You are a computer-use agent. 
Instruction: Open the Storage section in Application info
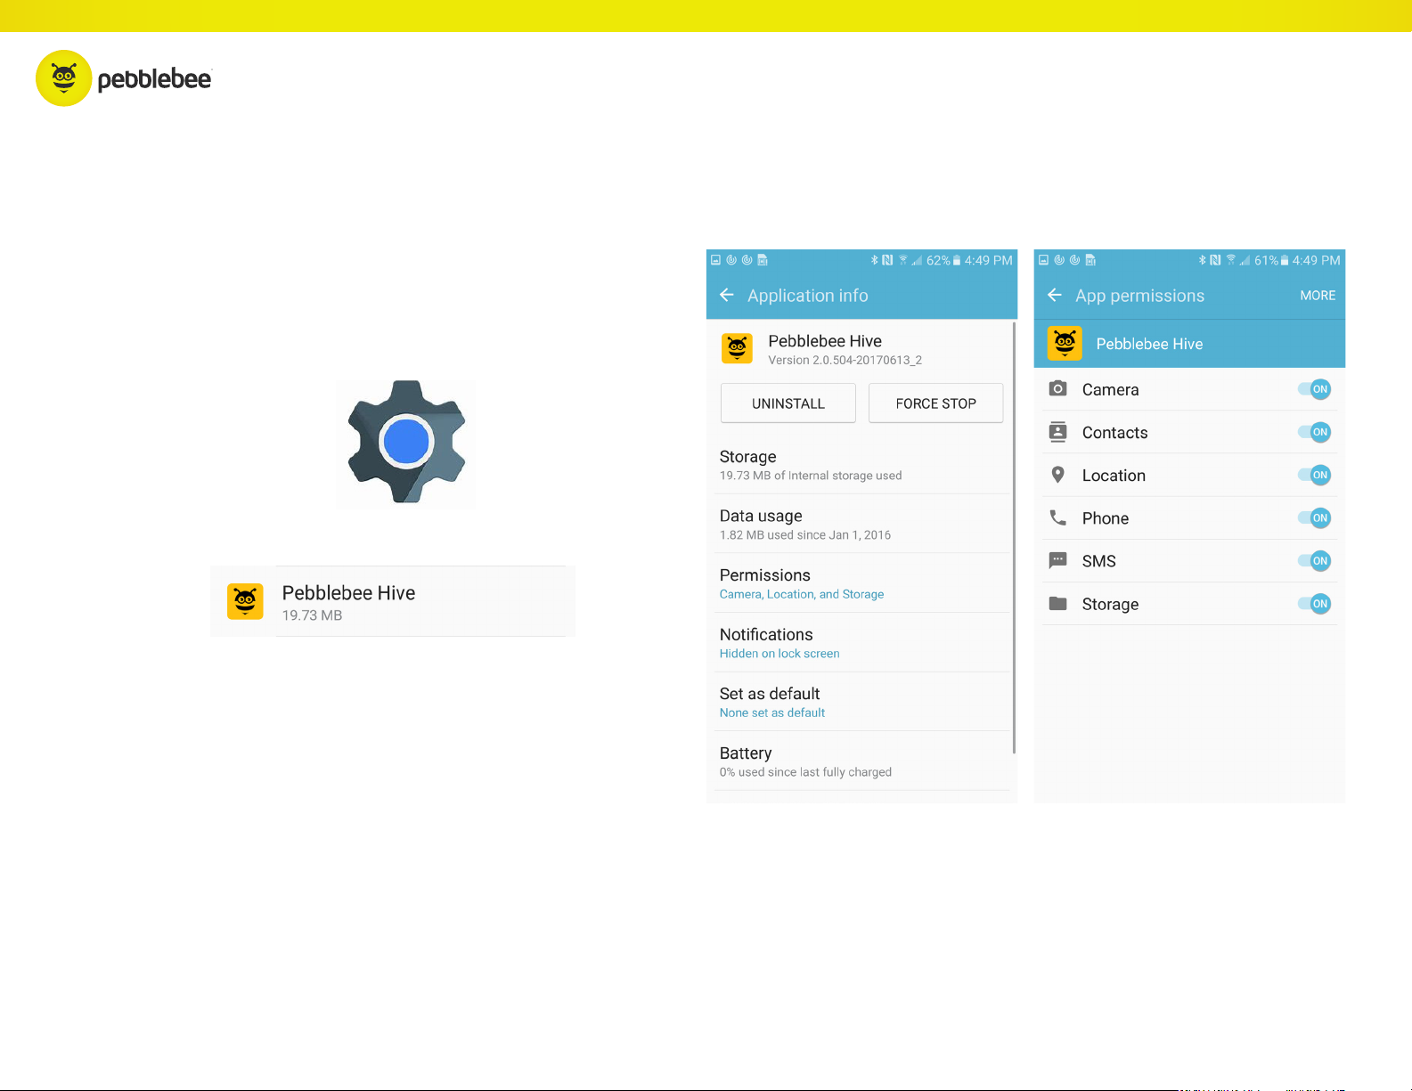pyautogui.click(x=861, y=465)
